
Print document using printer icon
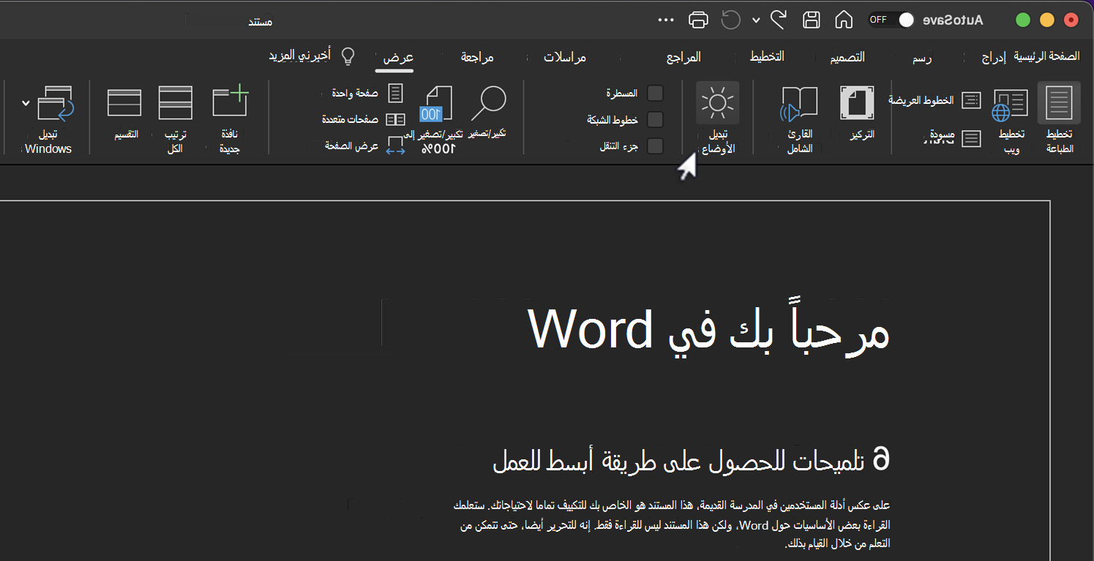[699, 20]
